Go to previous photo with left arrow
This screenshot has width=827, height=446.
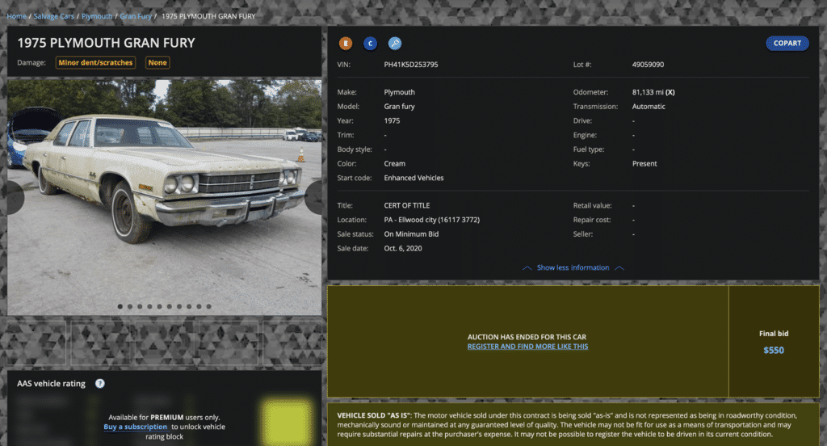(13, 198)
